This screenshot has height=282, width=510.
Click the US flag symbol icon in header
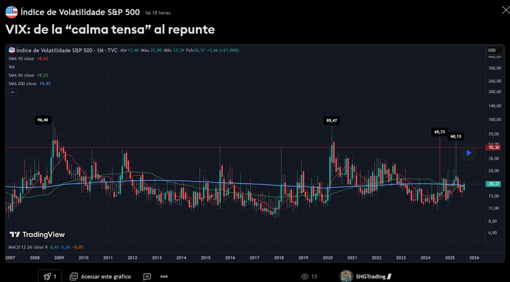[11, 12]
